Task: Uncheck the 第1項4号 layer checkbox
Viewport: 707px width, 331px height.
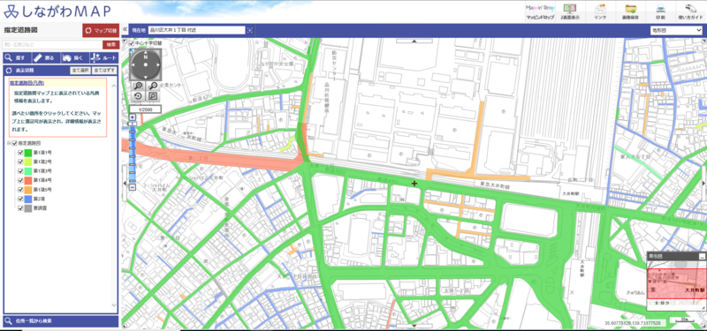Action: 20,180
